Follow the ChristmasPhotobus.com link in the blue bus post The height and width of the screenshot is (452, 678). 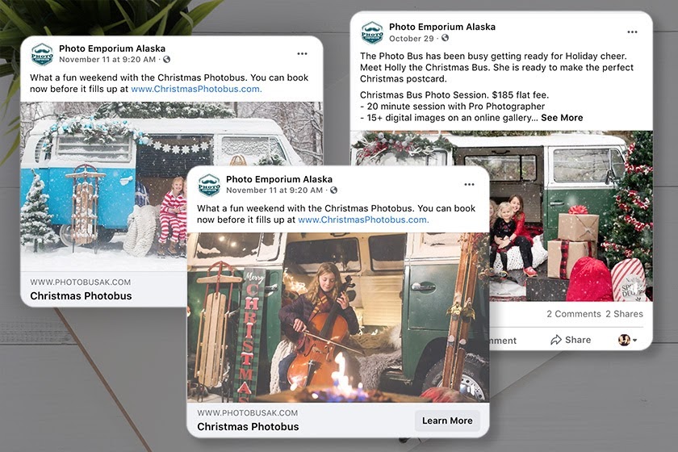pyautogui.click(x=196, y=89)
